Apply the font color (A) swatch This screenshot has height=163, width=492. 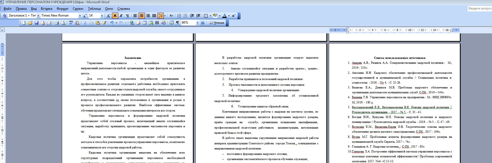pos(224,16)
